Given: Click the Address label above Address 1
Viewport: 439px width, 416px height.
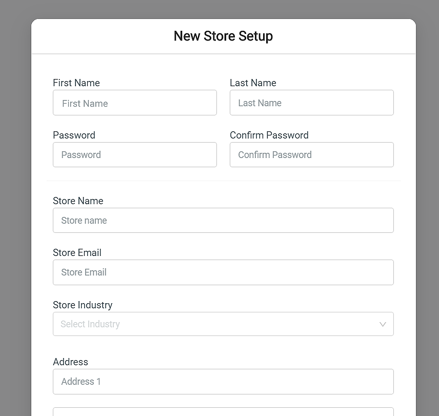Looking at the screenshot, I should coord(70,362).
